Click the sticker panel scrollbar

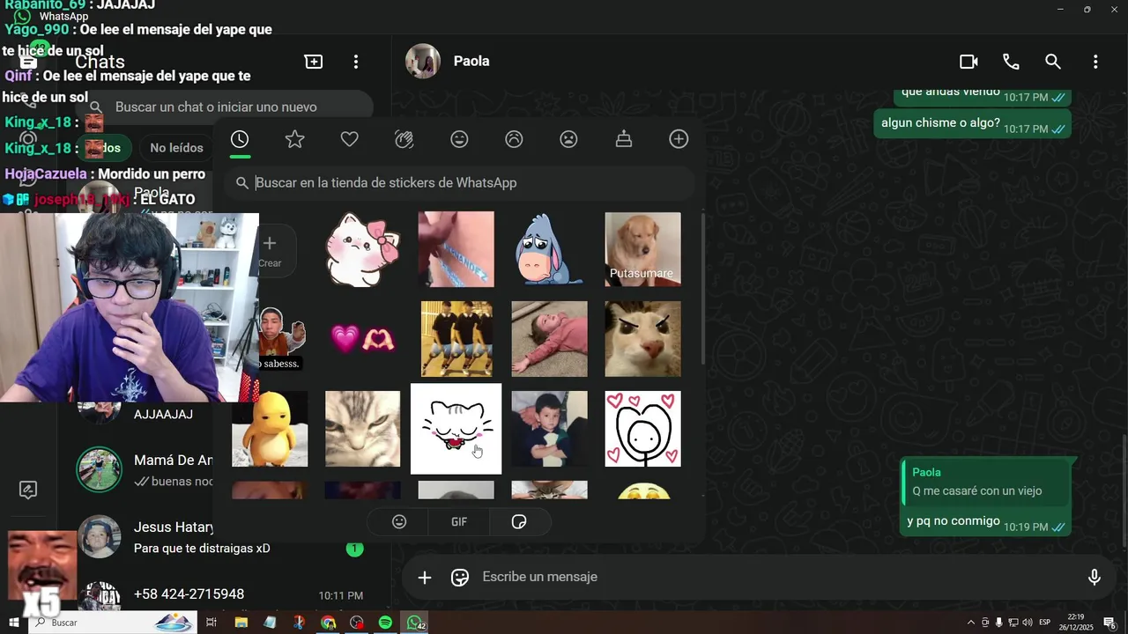pyautogui.click(x=701, y=288)
